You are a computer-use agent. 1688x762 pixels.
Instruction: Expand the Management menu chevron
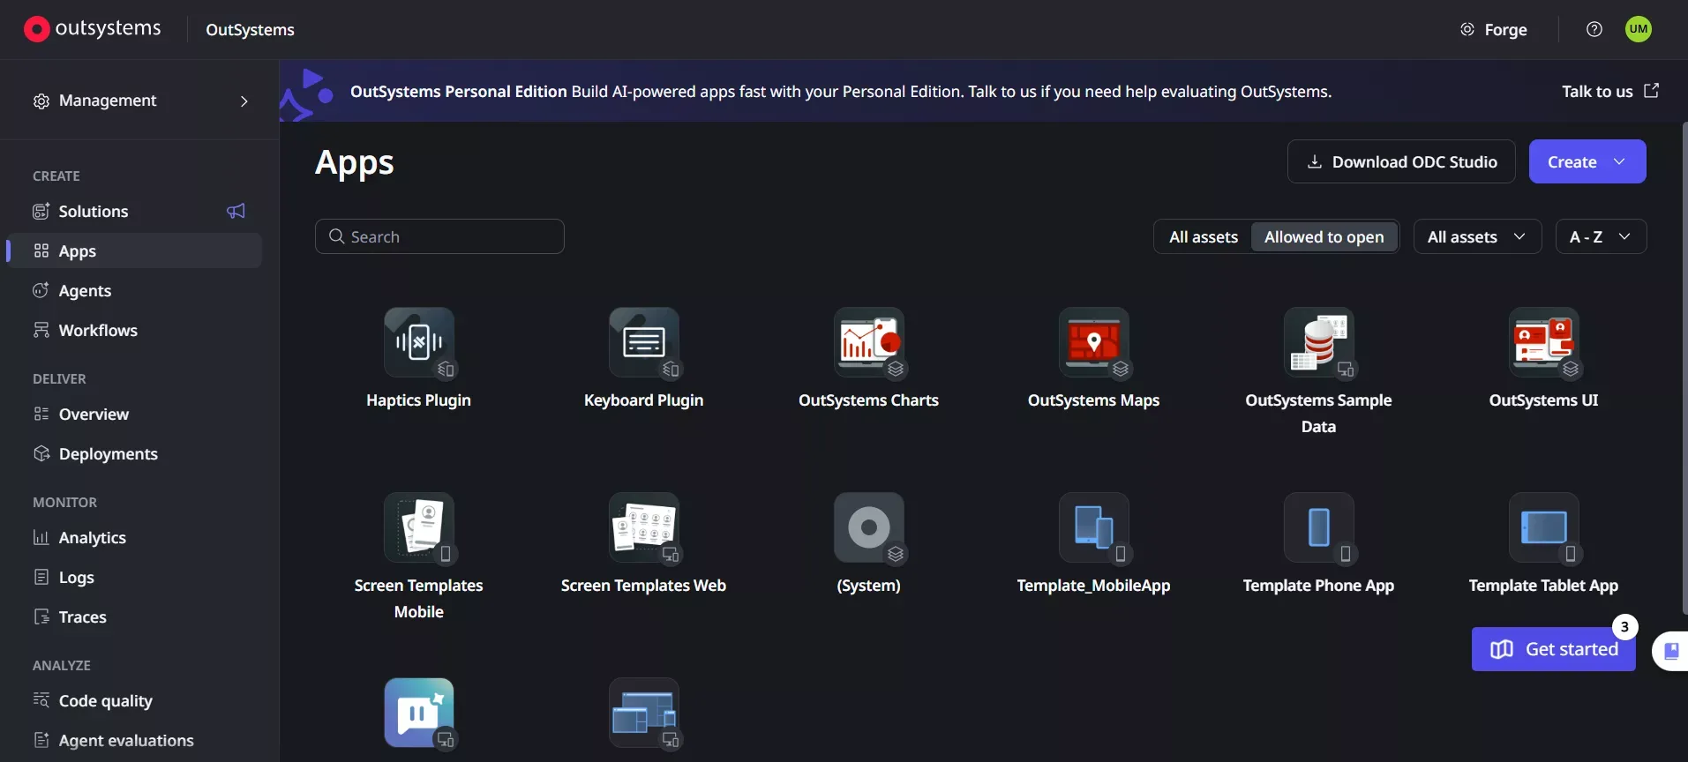244,101
